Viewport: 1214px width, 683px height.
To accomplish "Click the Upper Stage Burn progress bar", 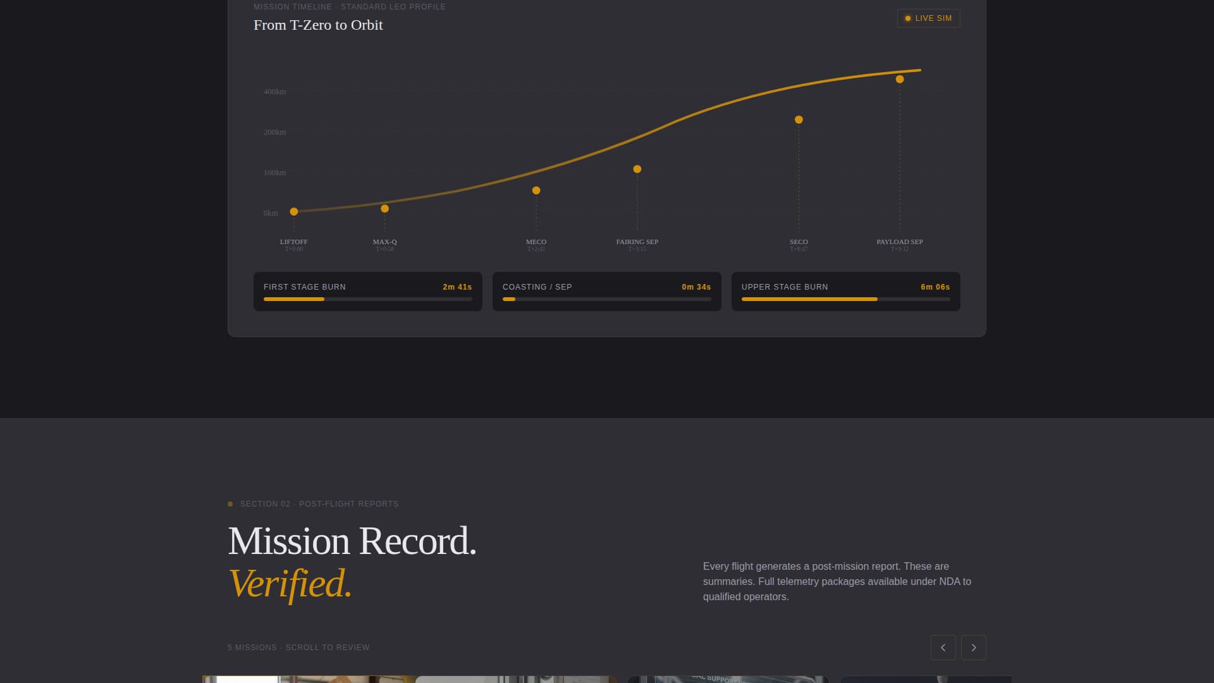I will [x=845, y=299].
